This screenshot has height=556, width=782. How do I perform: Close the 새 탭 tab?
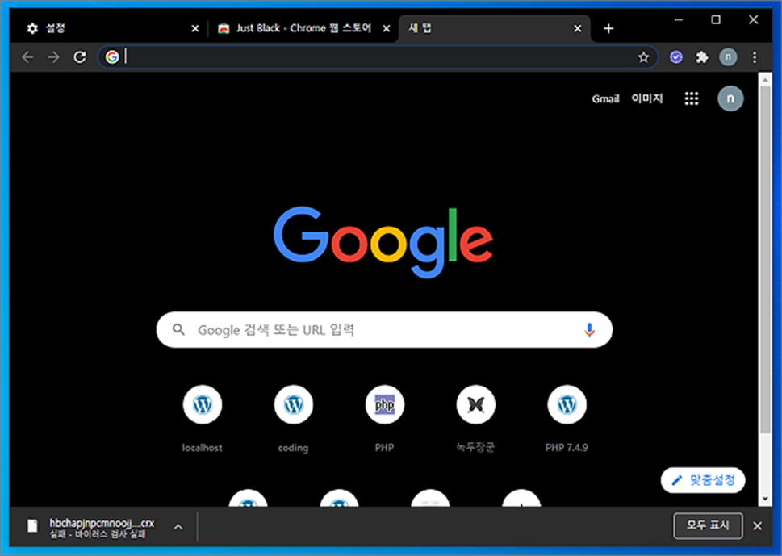click(578, 29)
